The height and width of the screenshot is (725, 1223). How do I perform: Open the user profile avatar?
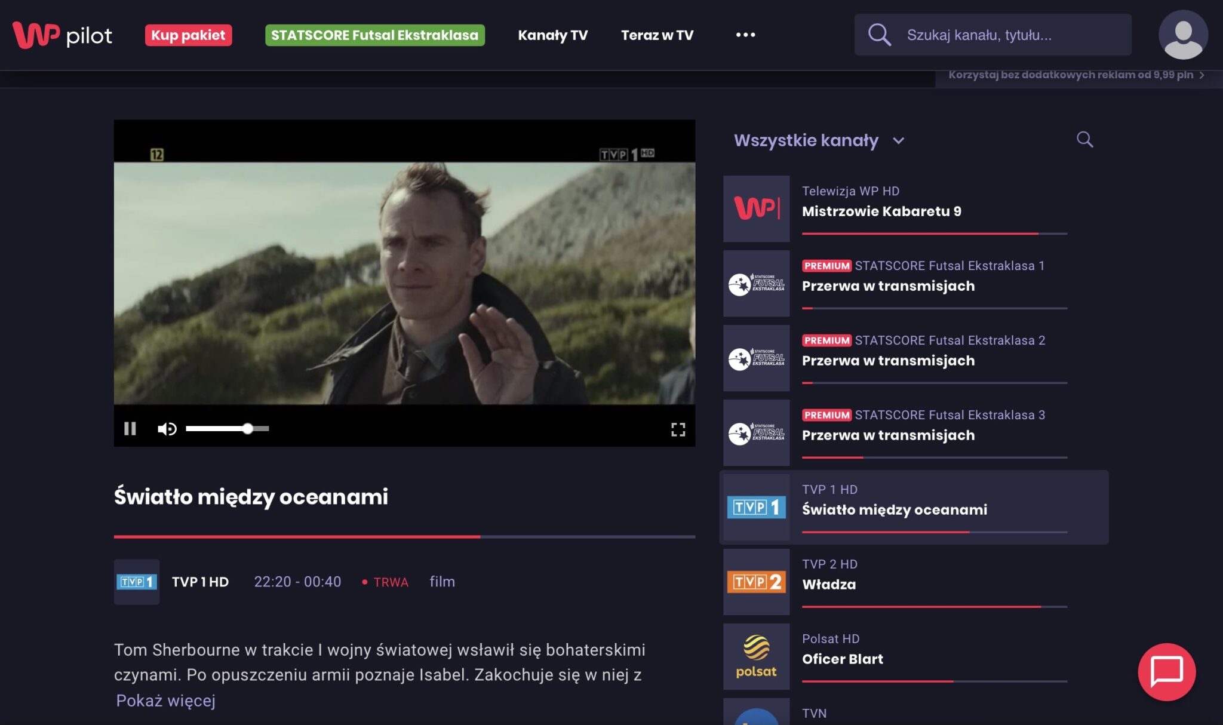pos(1183,35)
